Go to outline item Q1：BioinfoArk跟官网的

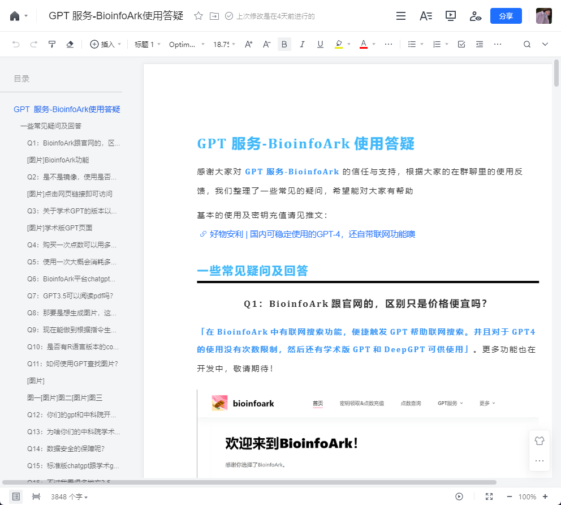pos(74,143)
